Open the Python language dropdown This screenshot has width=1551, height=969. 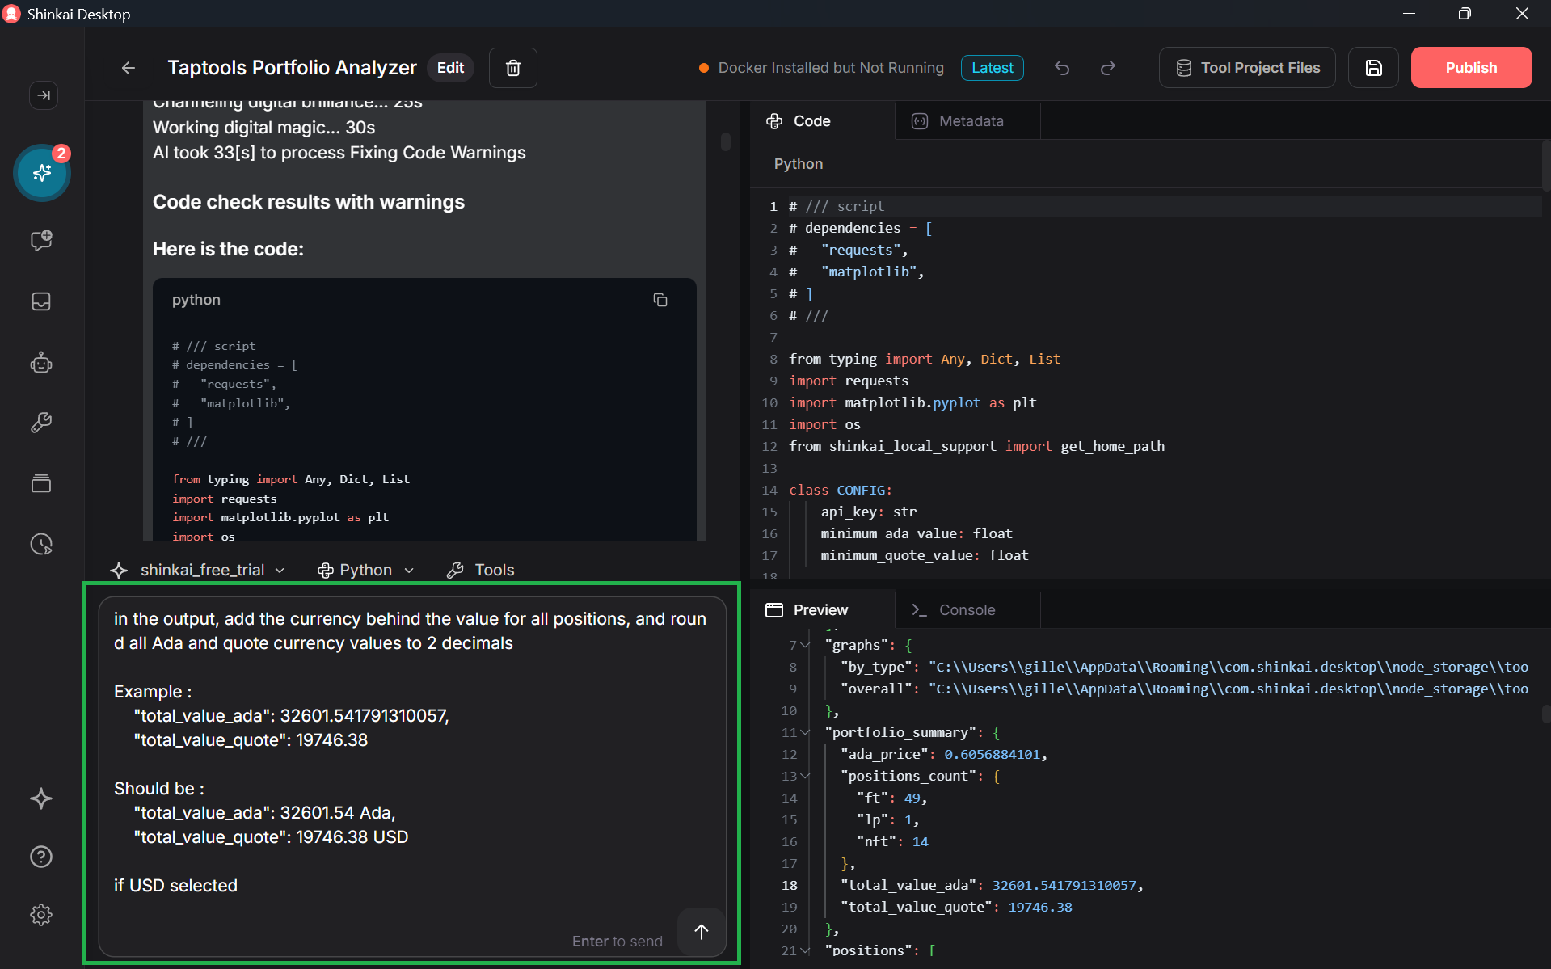pyautogui.click(x=366, y=570)
